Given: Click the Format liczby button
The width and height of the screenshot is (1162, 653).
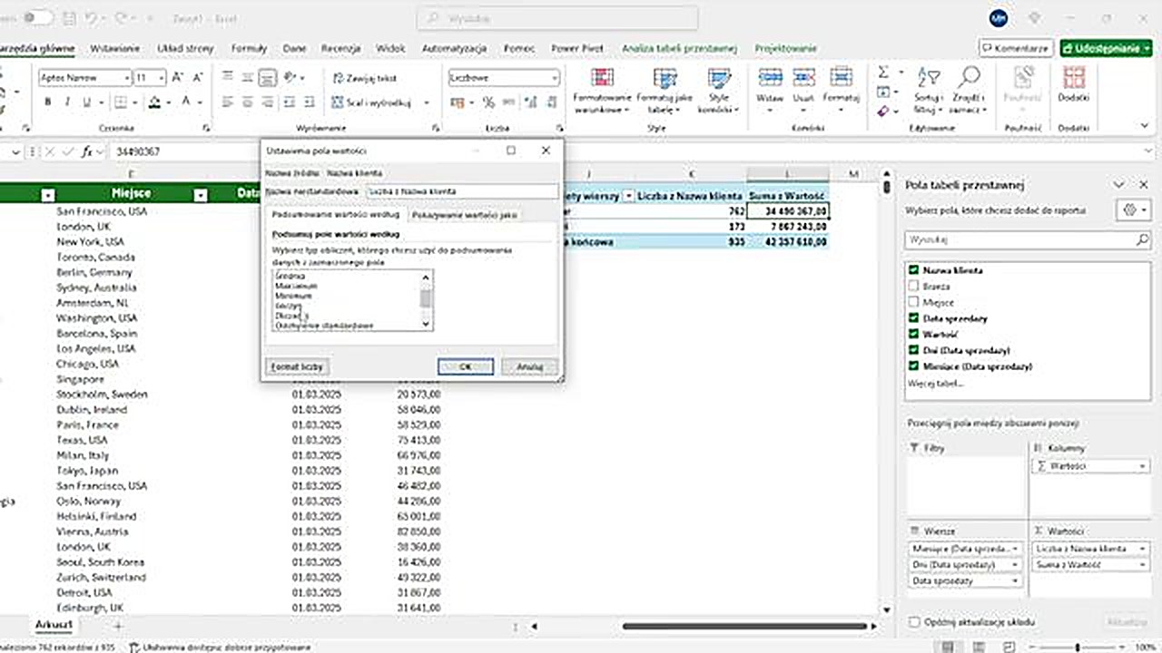Looking at the screenshot, I should [x=298, y=367].
